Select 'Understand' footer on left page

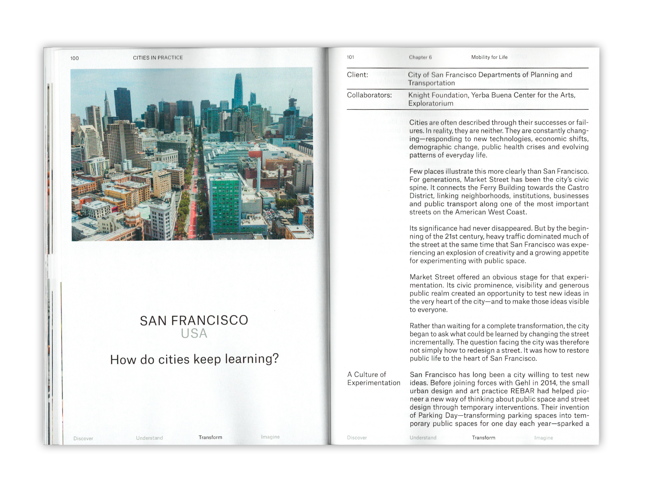[x=150, y=438]
